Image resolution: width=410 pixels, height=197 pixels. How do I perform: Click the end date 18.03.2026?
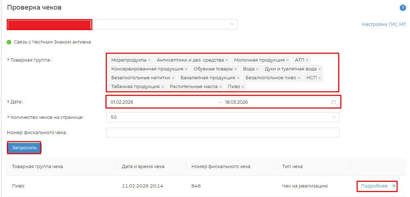236,102
